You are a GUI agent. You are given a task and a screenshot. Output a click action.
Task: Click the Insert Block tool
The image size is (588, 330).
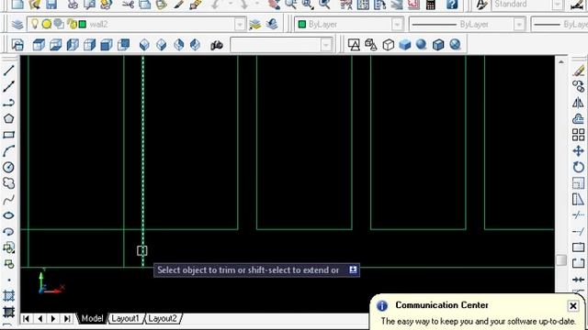pos(8,247)
